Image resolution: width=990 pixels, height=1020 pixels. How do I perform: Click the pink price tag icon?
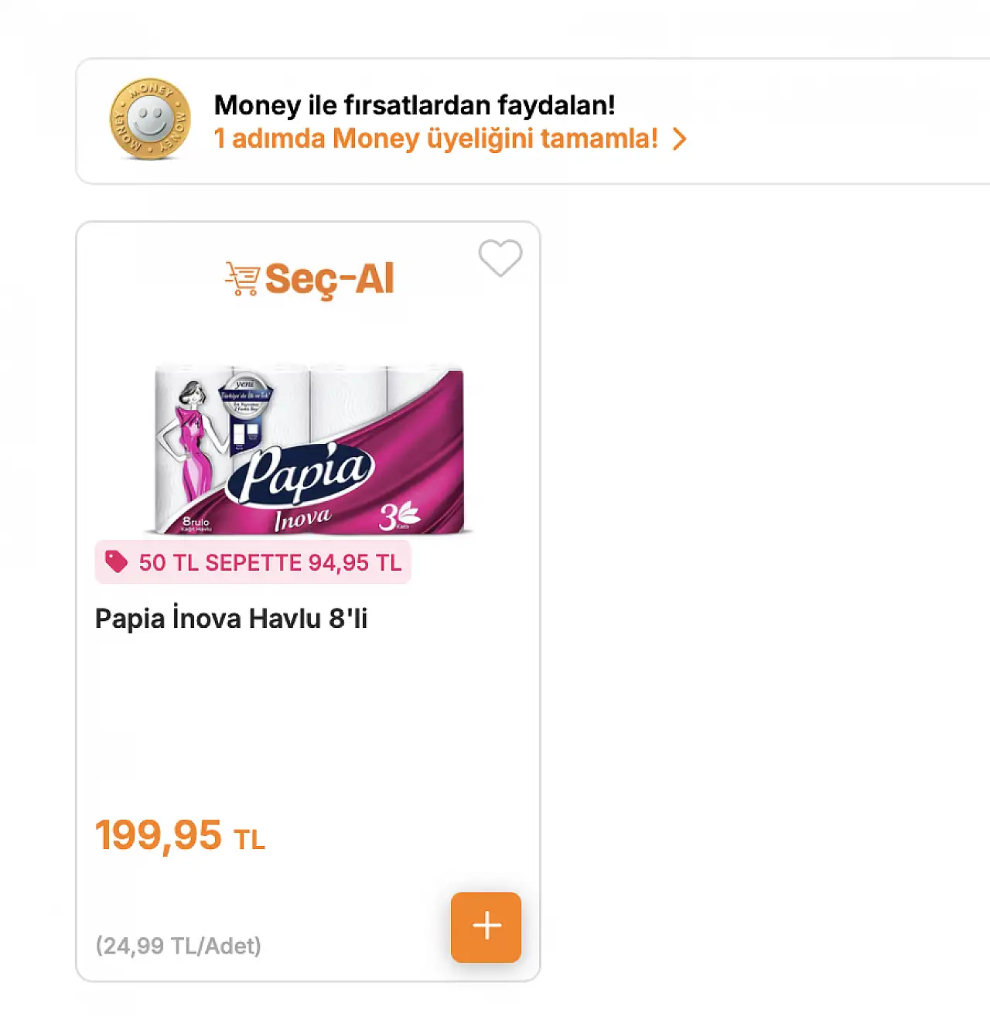(x=117, y=562)
